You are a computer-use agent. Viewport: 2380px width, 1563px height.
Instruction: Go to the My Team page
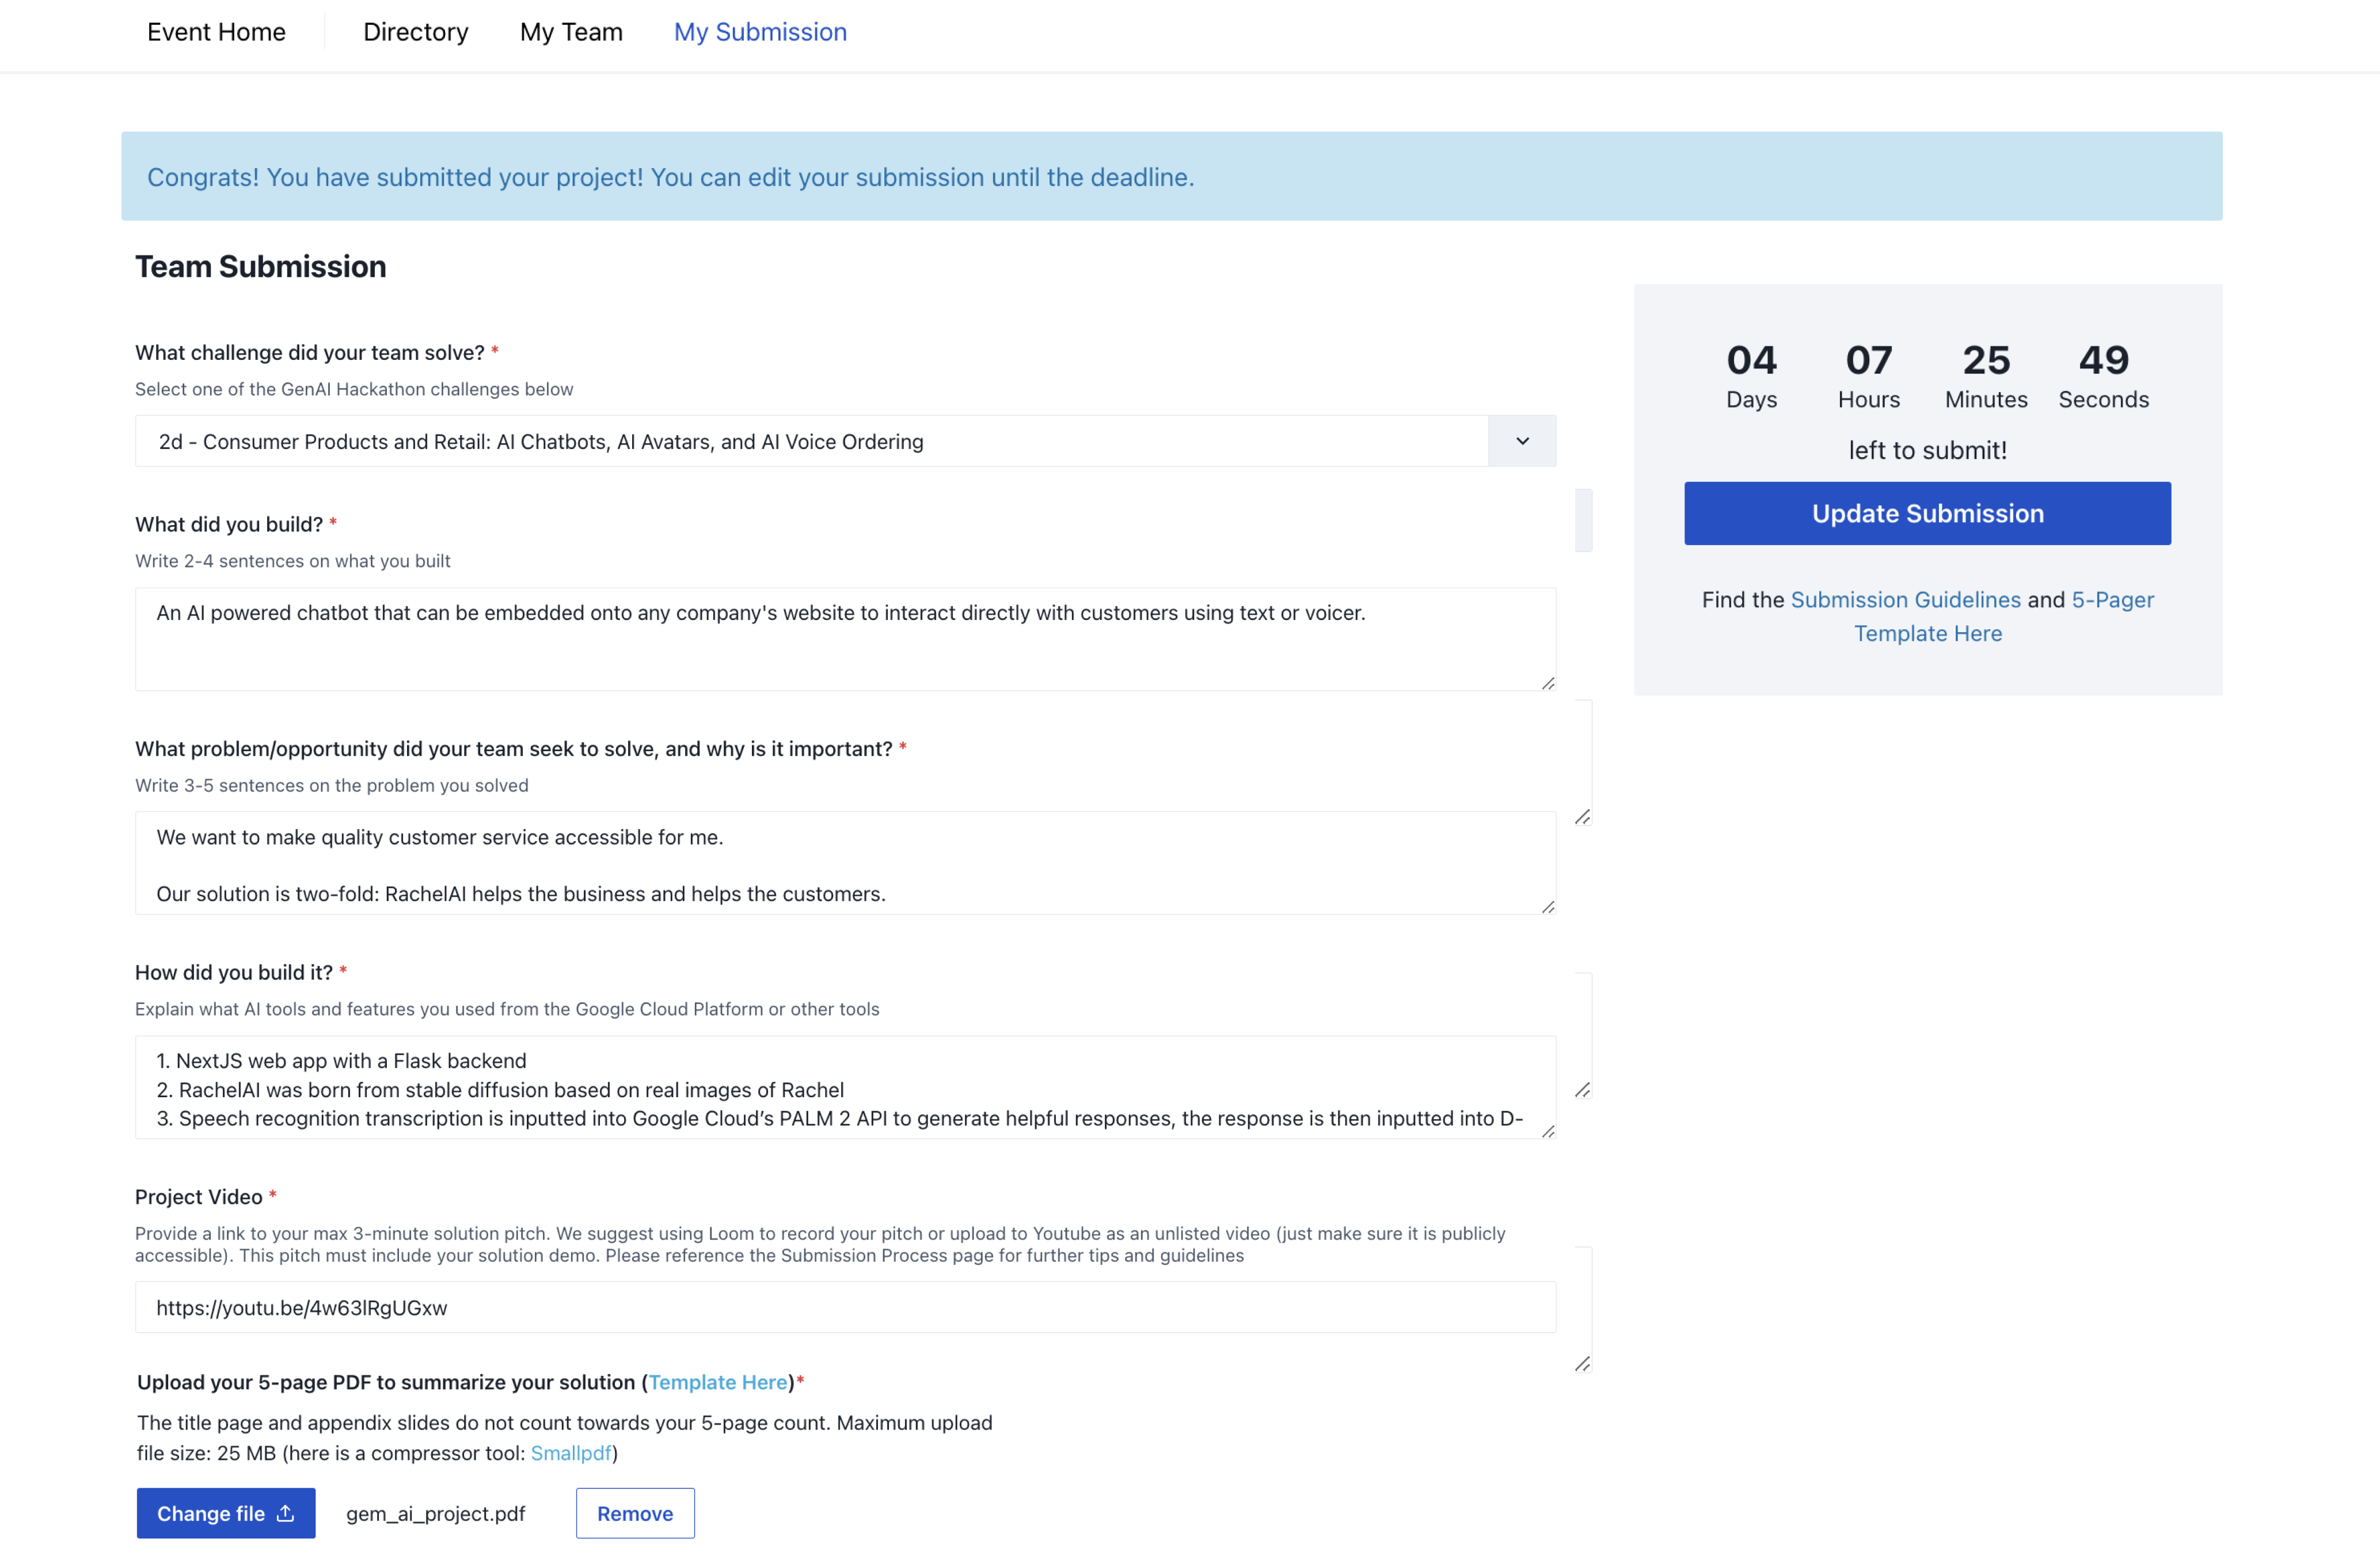[571, 32]
